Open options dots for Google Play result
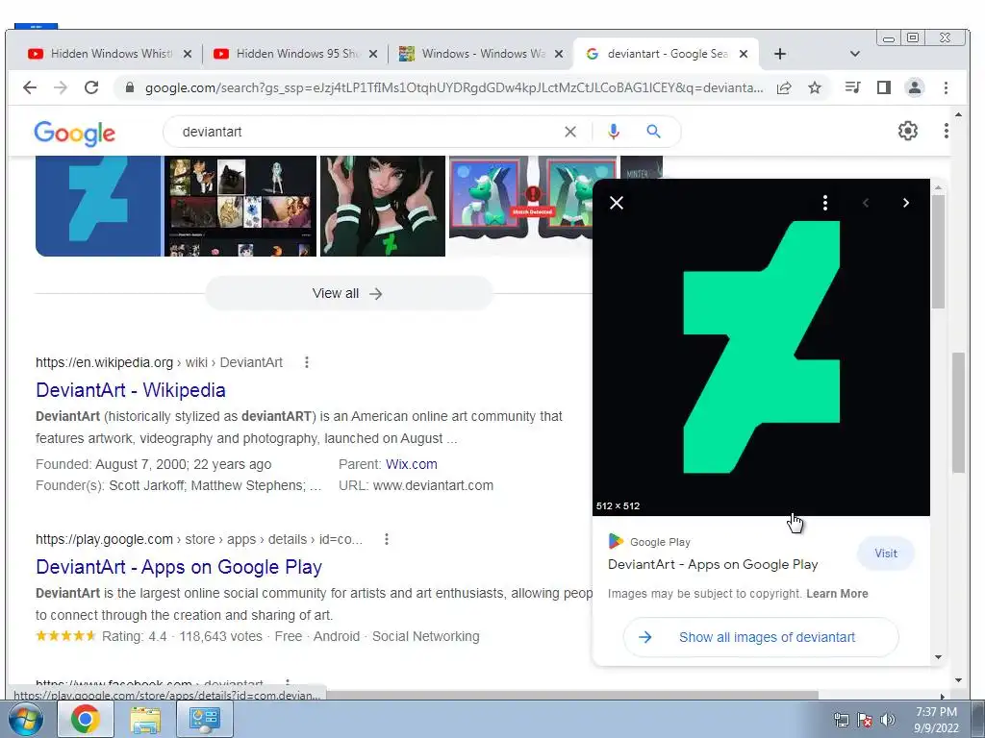The width and height of the screenshot is (985, 738). pos(387,539)
